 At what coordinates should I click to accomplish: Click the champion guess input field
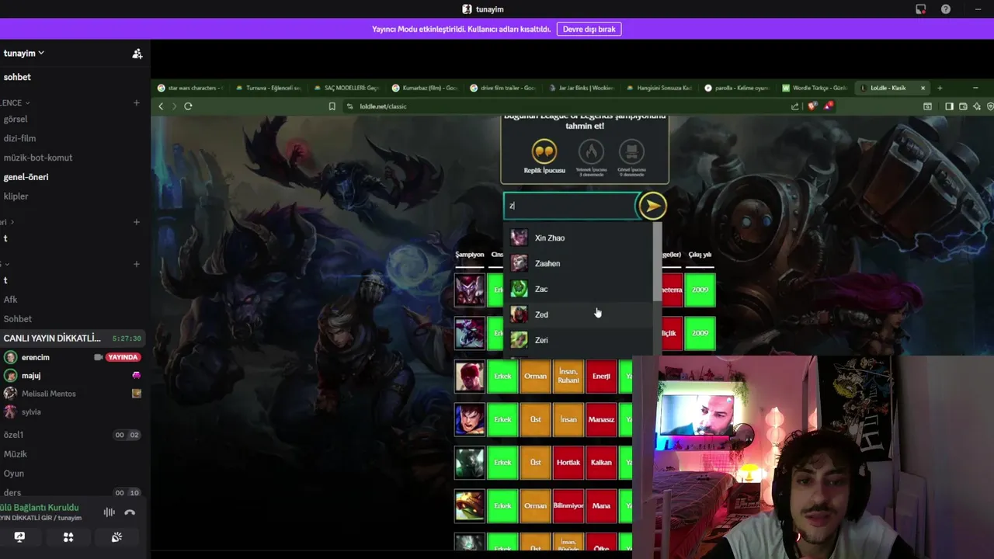(570, 206)
